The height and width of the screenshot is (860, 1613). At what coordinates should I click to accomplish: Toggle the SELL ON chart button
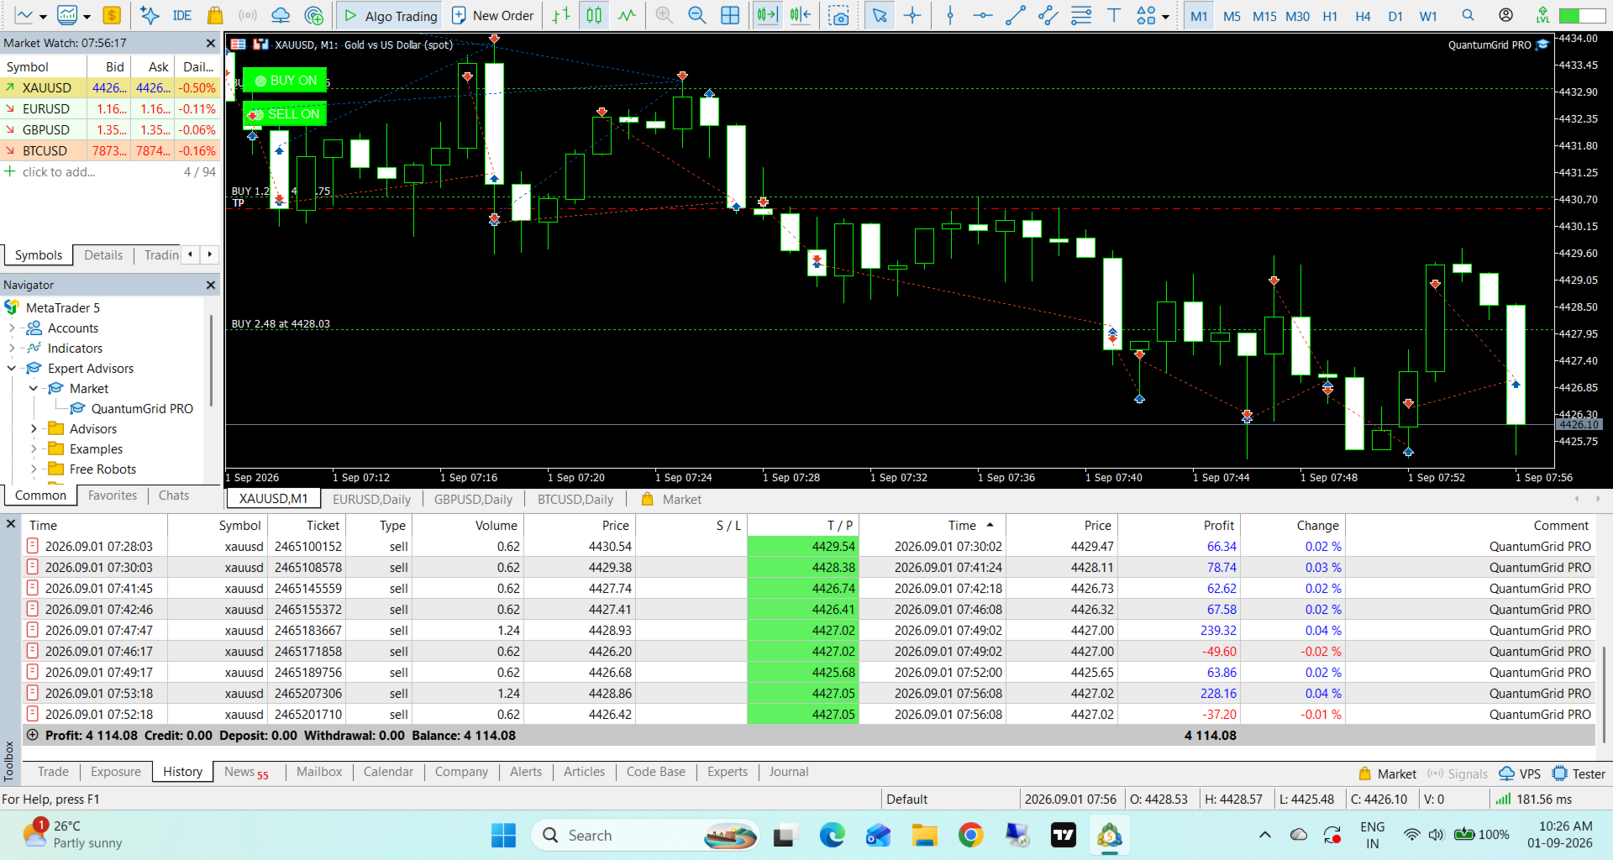[285, 114]
